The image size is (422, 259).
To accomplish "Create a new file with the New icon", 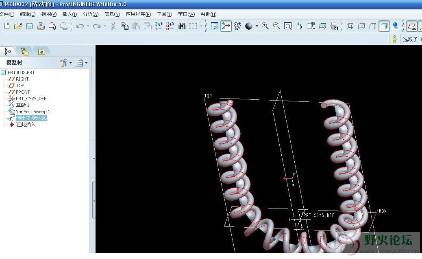I will coord(7,26).
